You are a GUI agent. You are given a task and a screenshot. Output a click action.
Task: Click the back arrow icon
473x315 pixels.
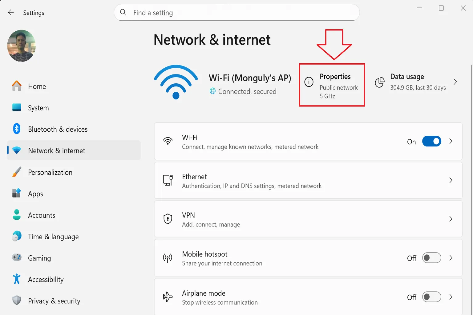[x=11, y=12]
